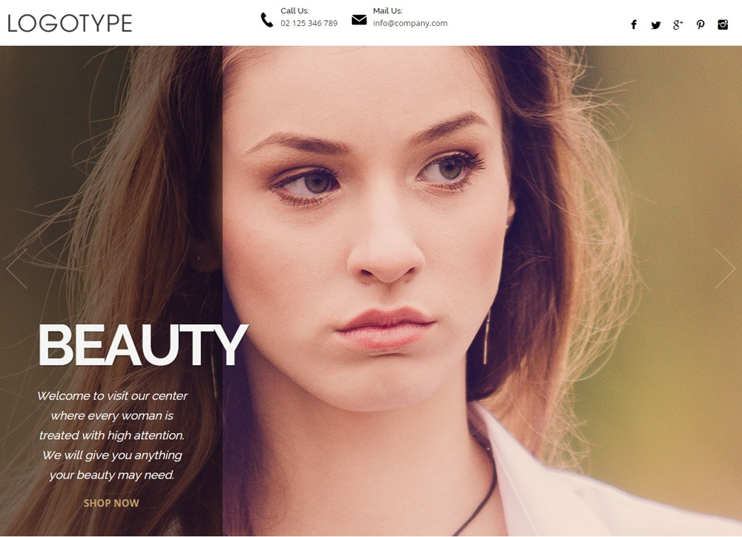Image resolution: width=742 pixels, height=537 pixels.
Task: Open the Twitter bird icon
Action: [655, 25]
